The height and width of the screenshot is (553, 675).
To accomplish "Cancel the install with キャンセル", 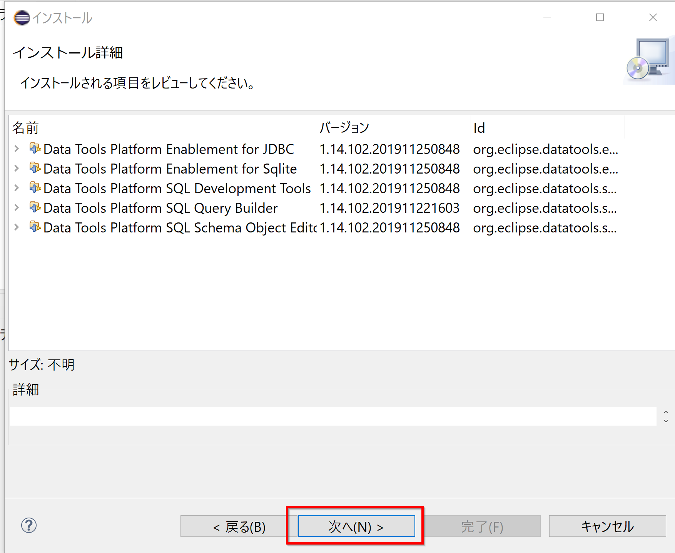I will click(x=607, y=526).
